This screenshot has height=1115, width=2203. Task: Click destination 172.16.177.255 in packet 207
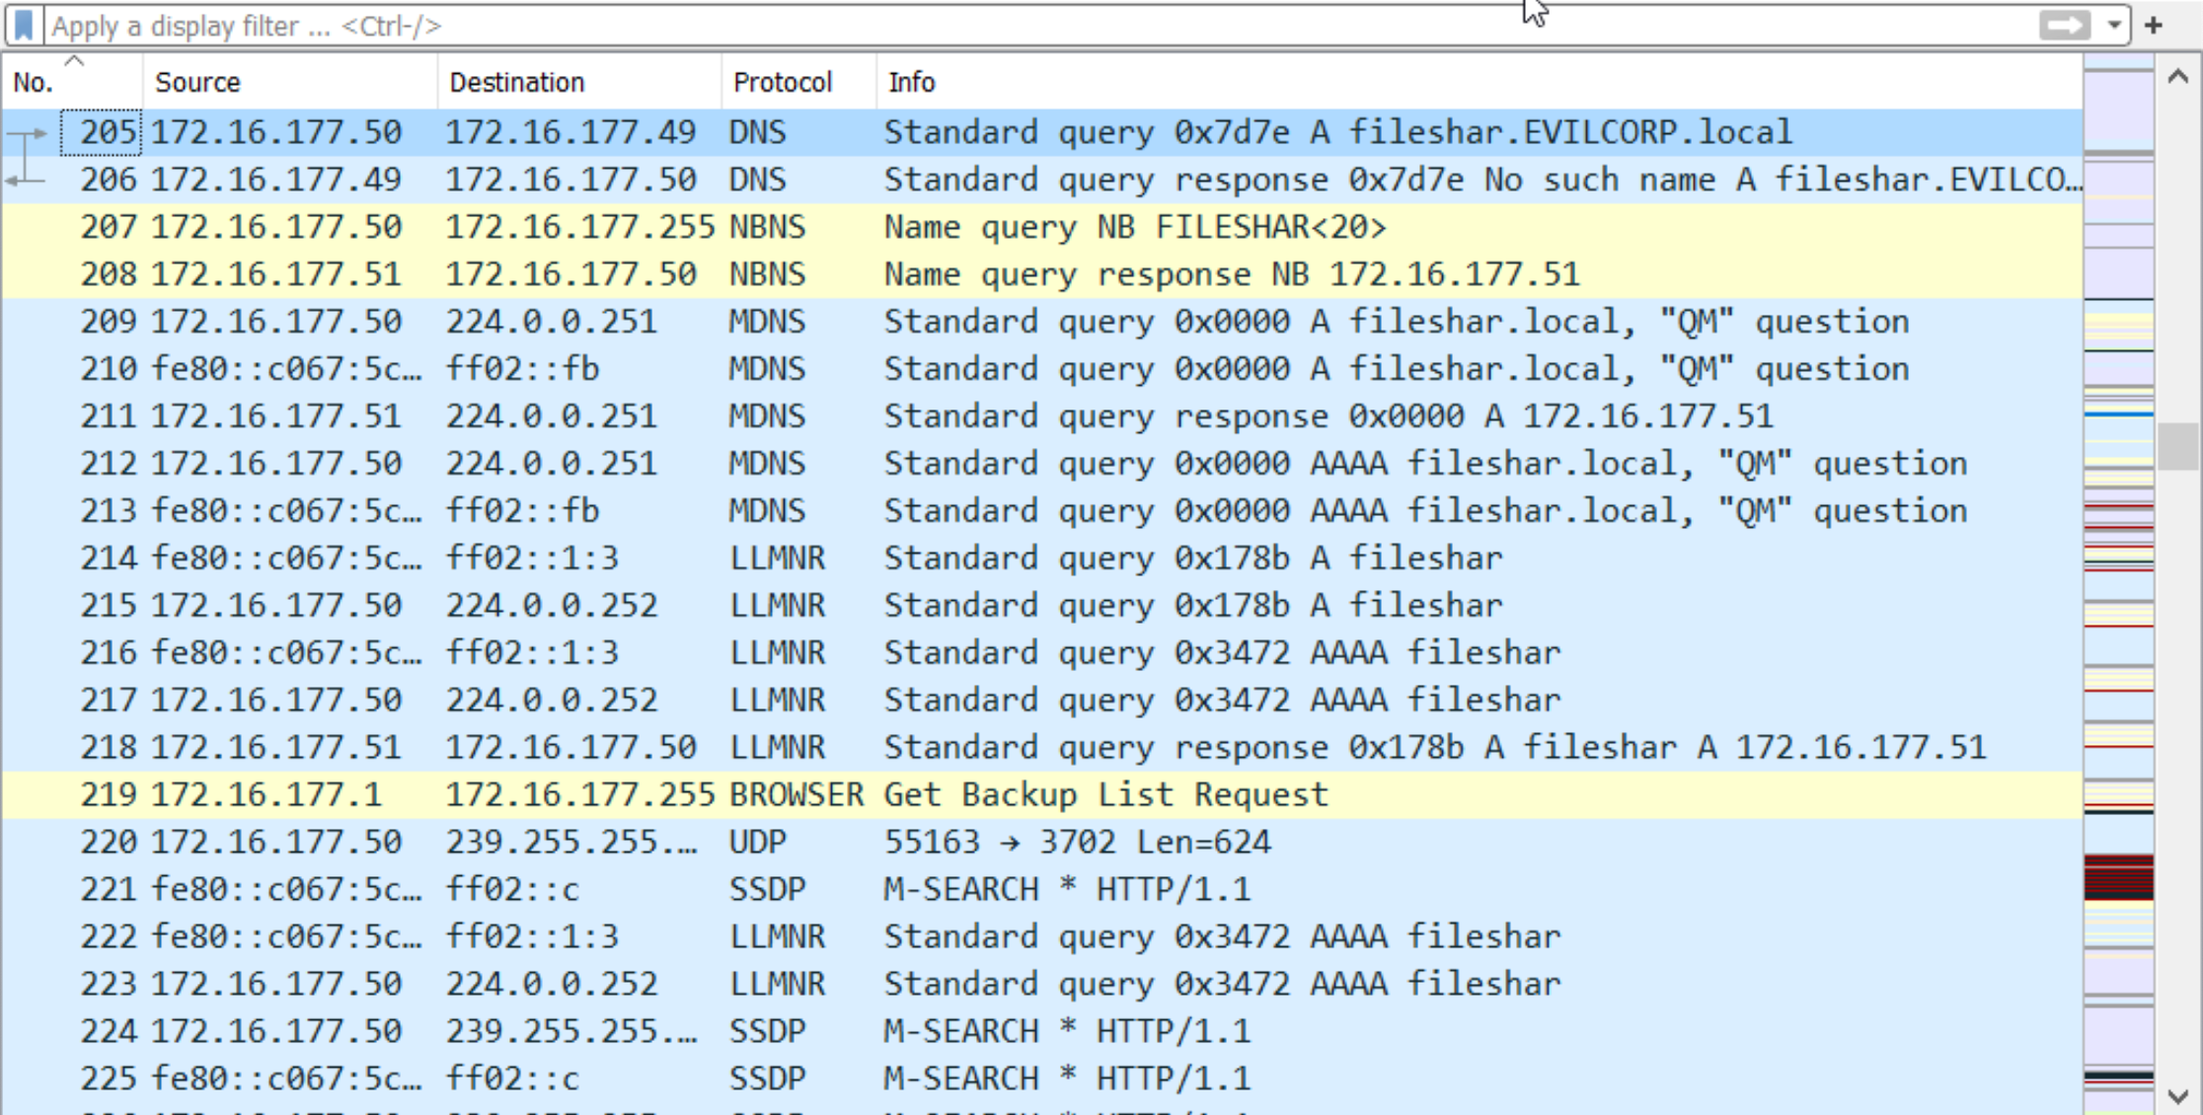pyautogui.click(x=579, y=227)
